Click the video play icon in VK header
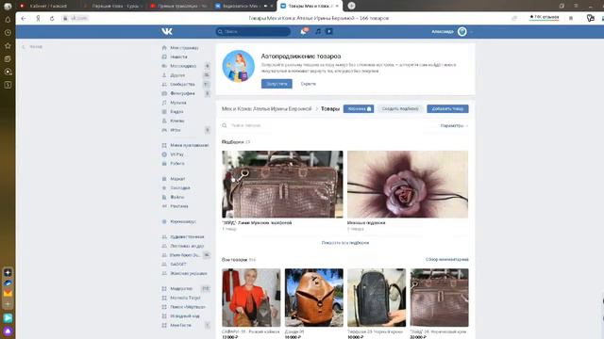Screen dimensions: 604x339 [329, 31]
